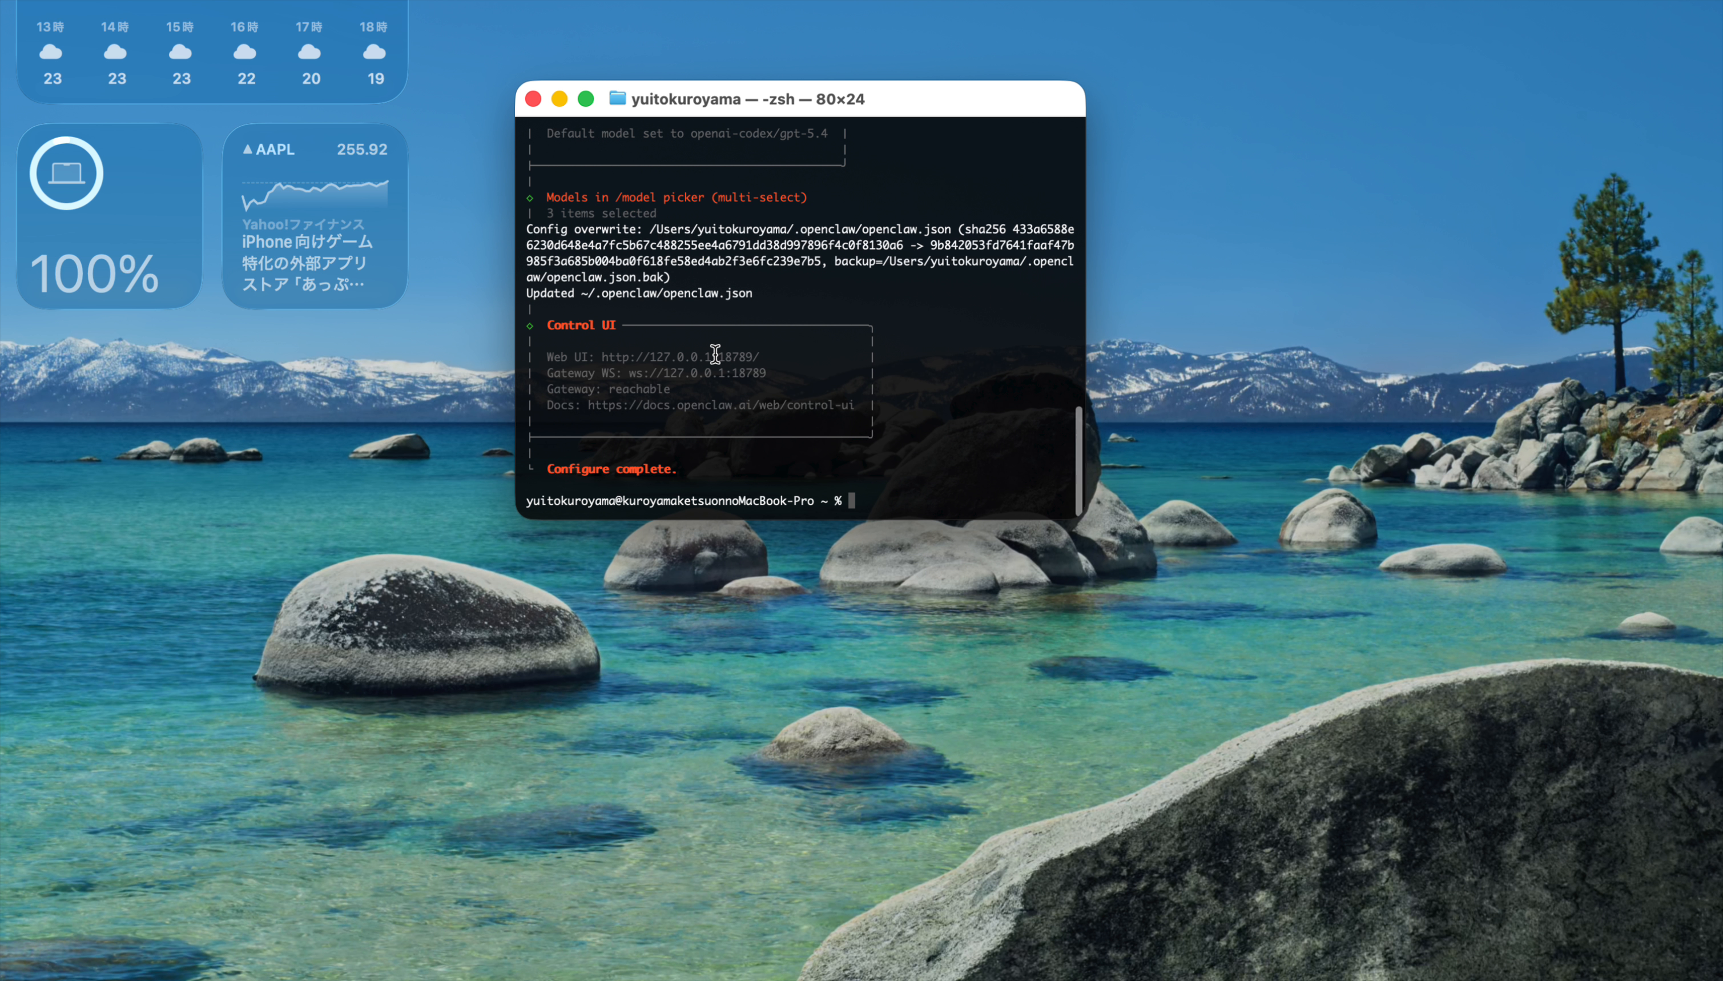This screenshot has height=981, width=1723.
Task: Click the zsh prompt input area
Action: point(851,501)
